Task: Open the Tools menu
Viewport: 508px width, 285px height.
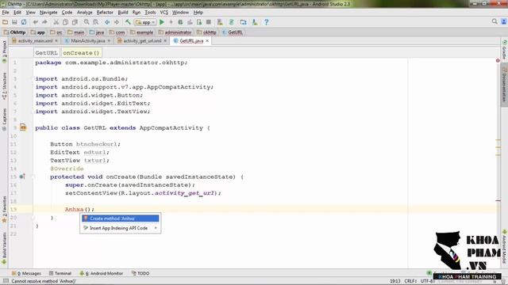Action: (x=150, y=13)
